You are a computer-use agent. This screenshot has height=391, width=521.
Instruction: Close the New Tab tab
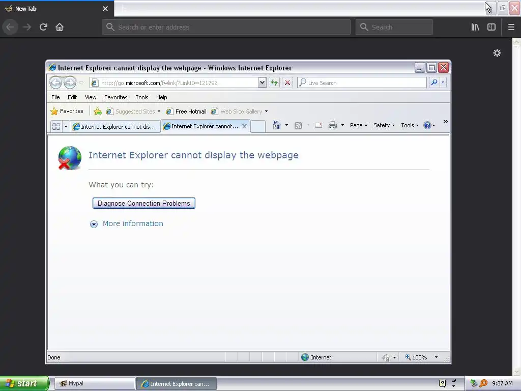click(x=105, y=9)
